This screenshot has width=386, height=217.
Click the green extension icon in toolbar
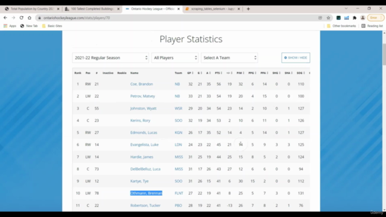click(338, 17)
